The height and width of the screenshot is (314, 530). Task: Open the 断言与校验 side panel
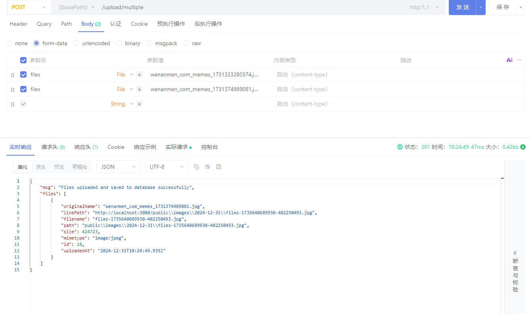coord(515,271)
